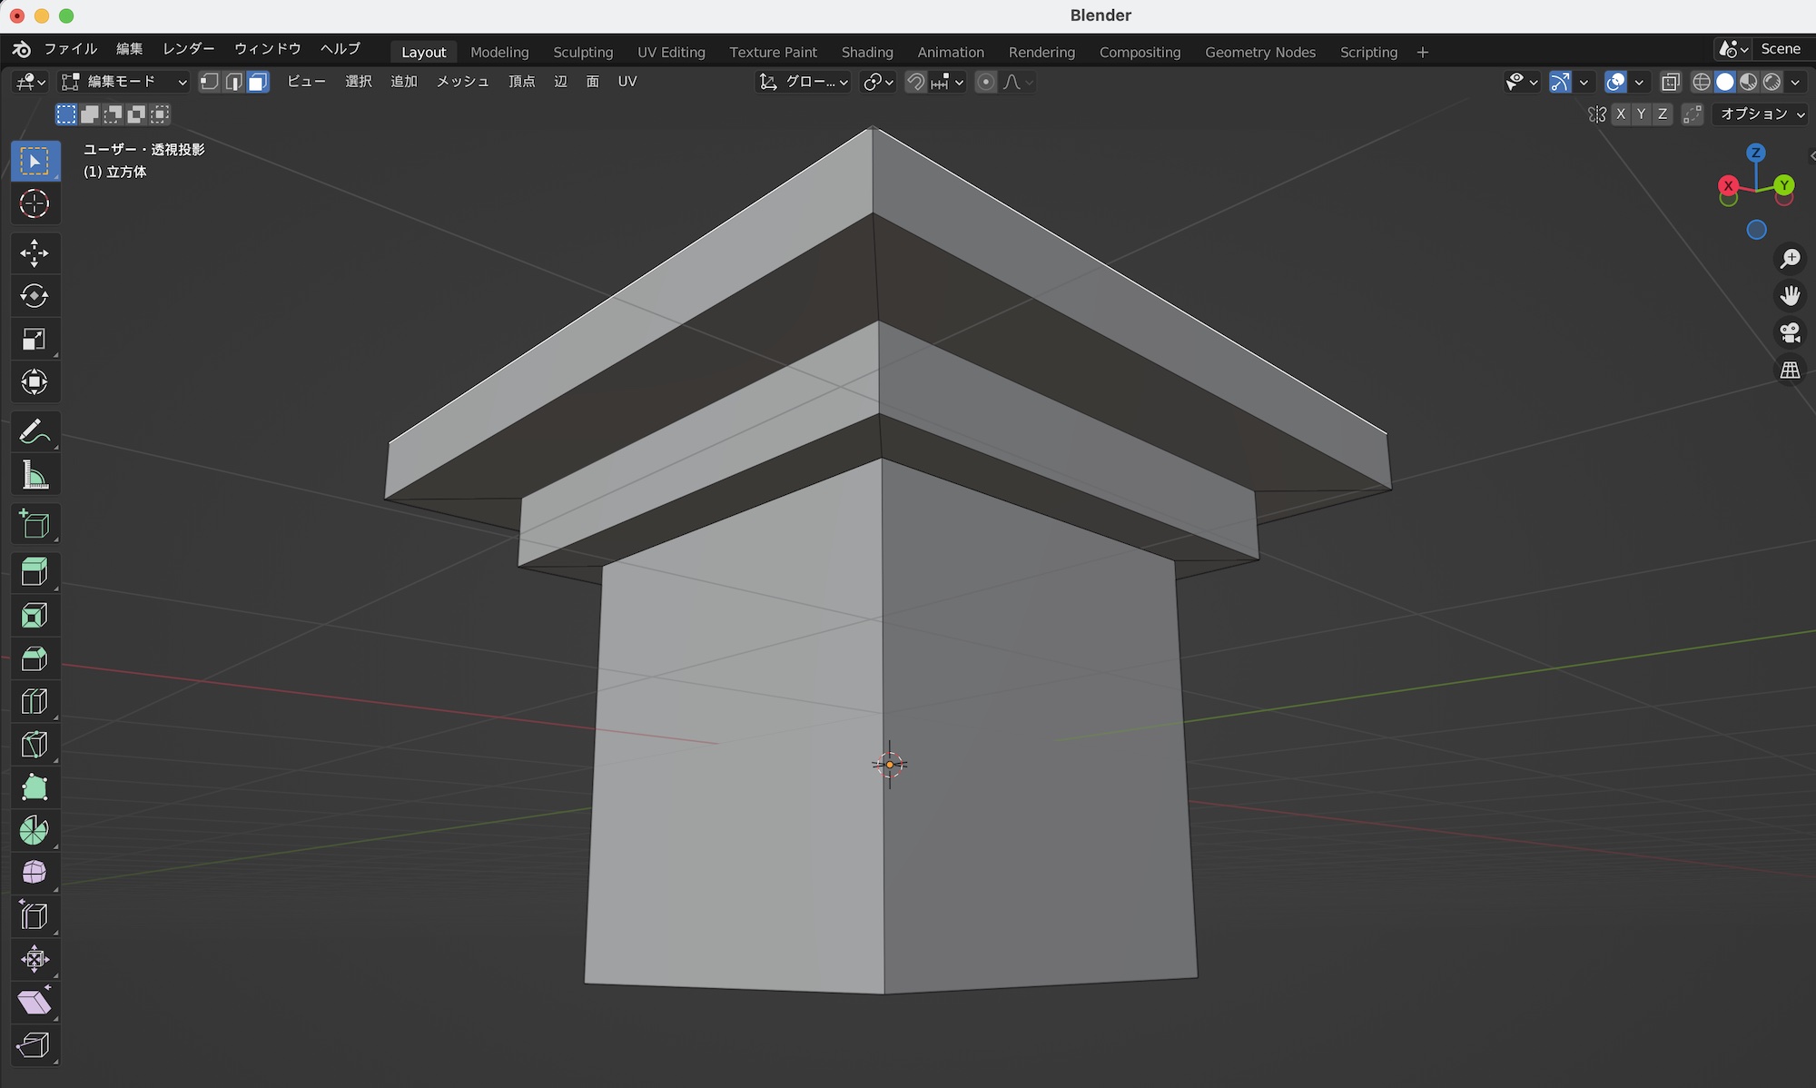The image size is (1816, 1088).
Task: Choose the Bevel tool
Action: point(35,658)
